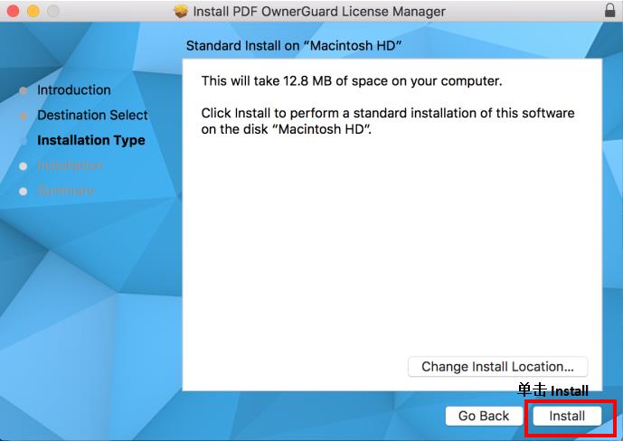
Task: Click the Standard Install on "Macintosh HD" heading
Action: pos(294,46)
